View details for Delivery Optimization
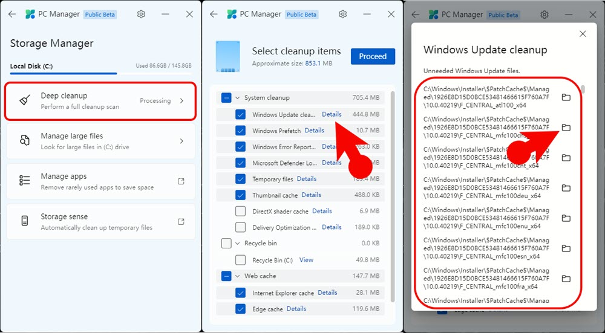 coord(332,227)
